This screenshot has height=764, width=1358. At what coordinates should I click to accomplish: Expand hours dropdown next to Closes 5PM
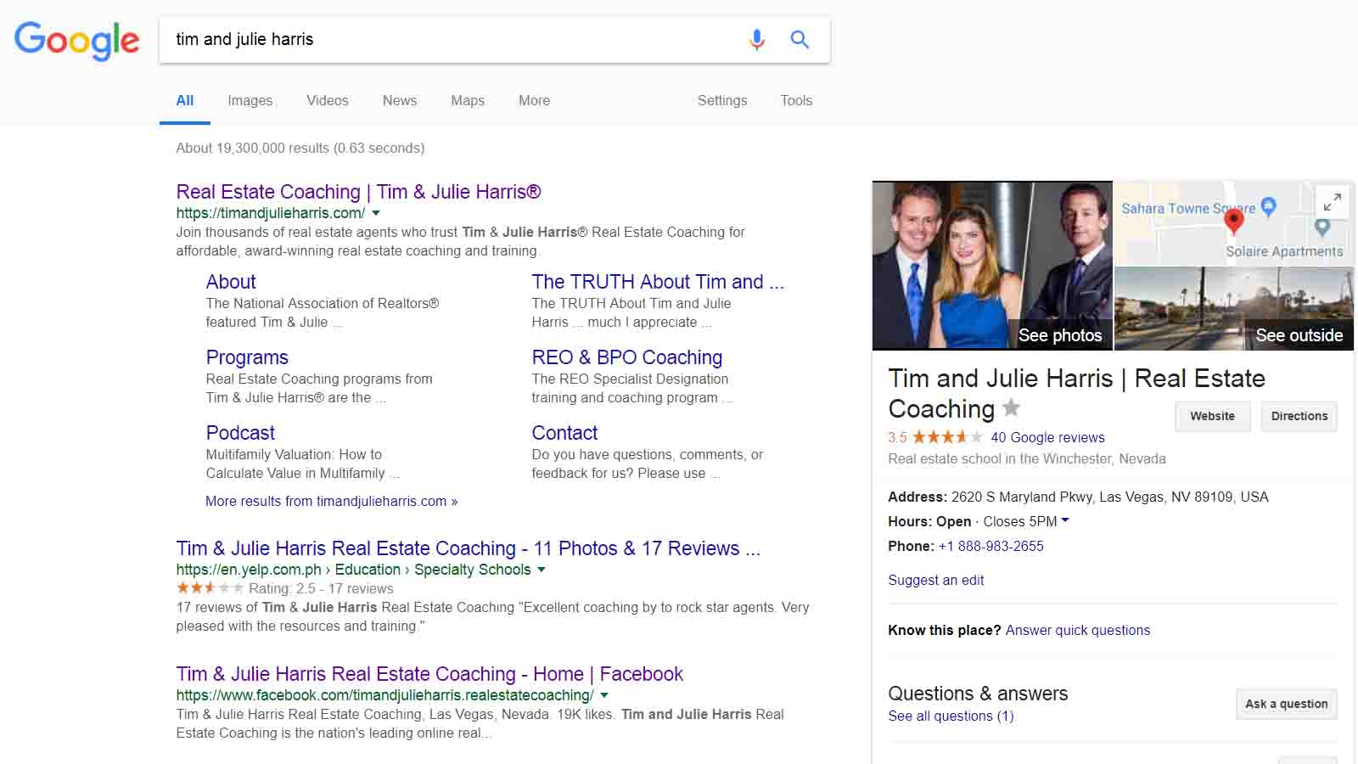click(1066, 520)
